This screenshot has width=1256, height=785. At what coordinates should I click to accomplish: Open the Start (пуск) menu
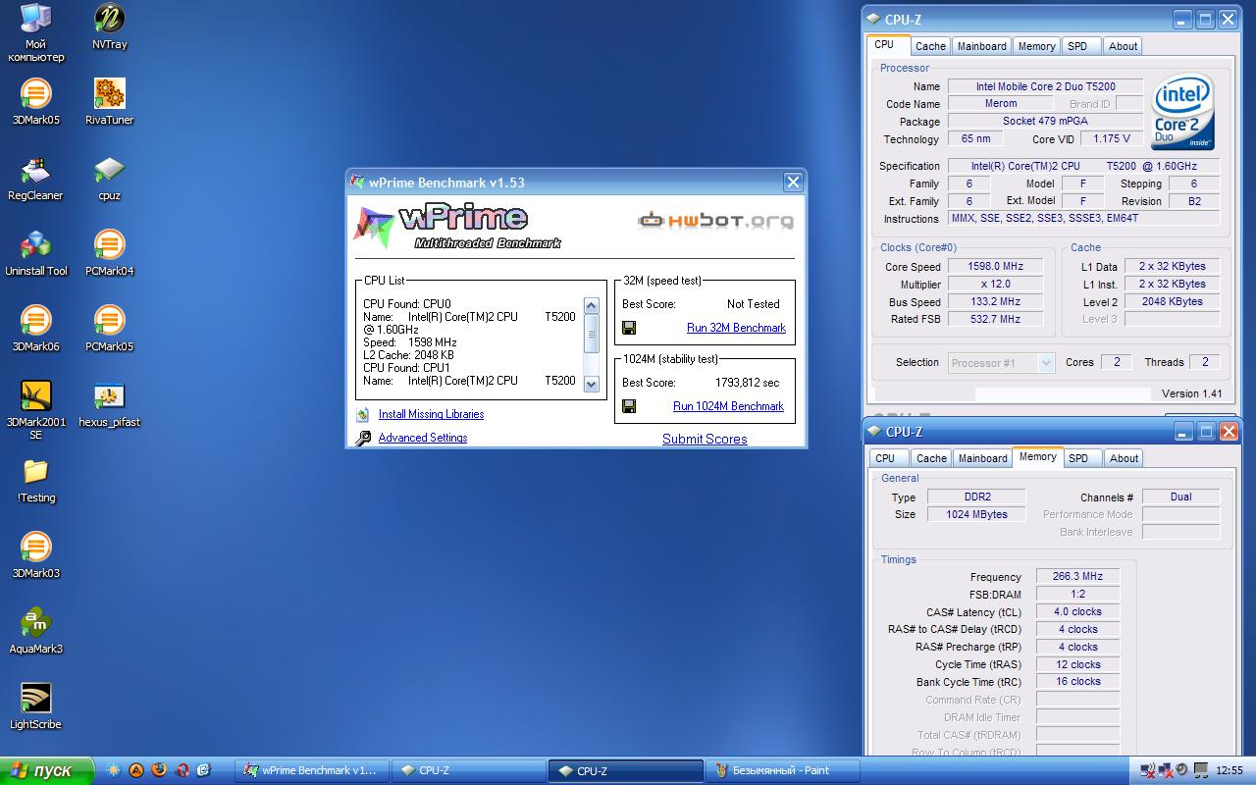(x=46, y=770)
